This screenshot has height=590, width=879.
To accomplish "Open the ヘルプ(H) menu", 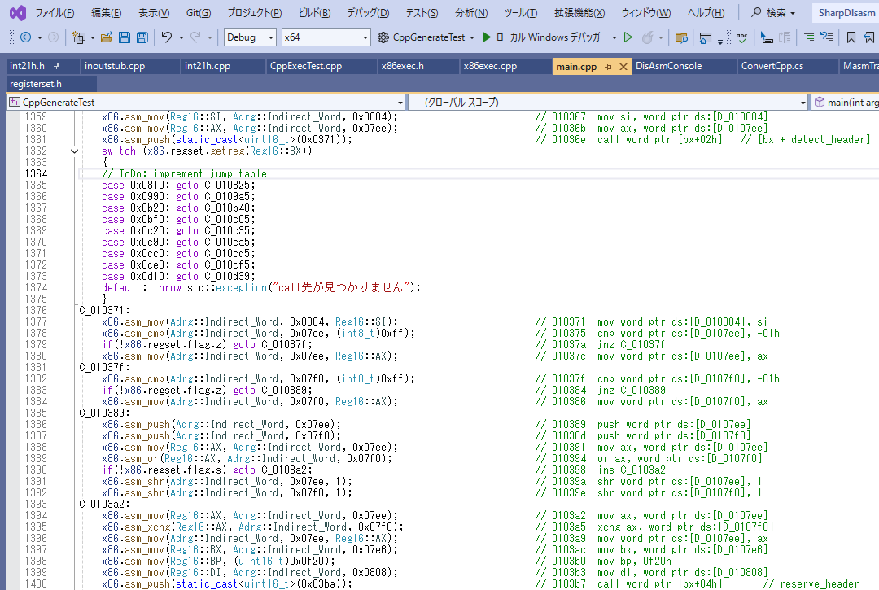I will point(706,12).
